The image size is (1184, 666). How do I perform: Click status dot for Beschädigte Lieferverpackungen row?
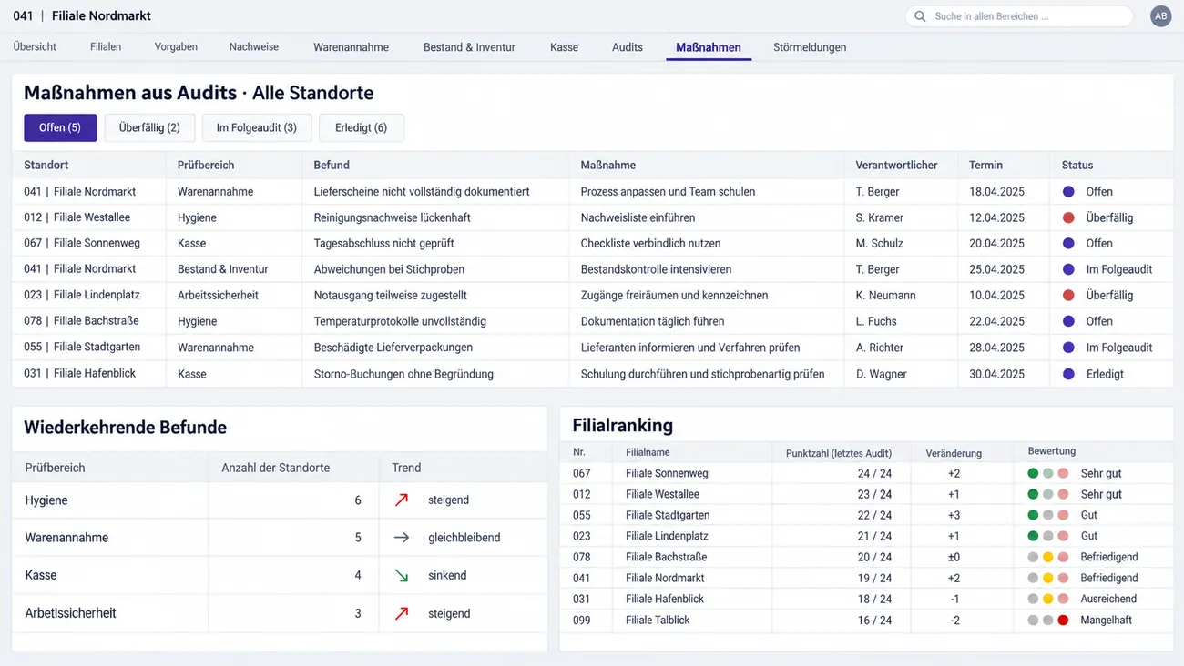(x=1068, y=348)
